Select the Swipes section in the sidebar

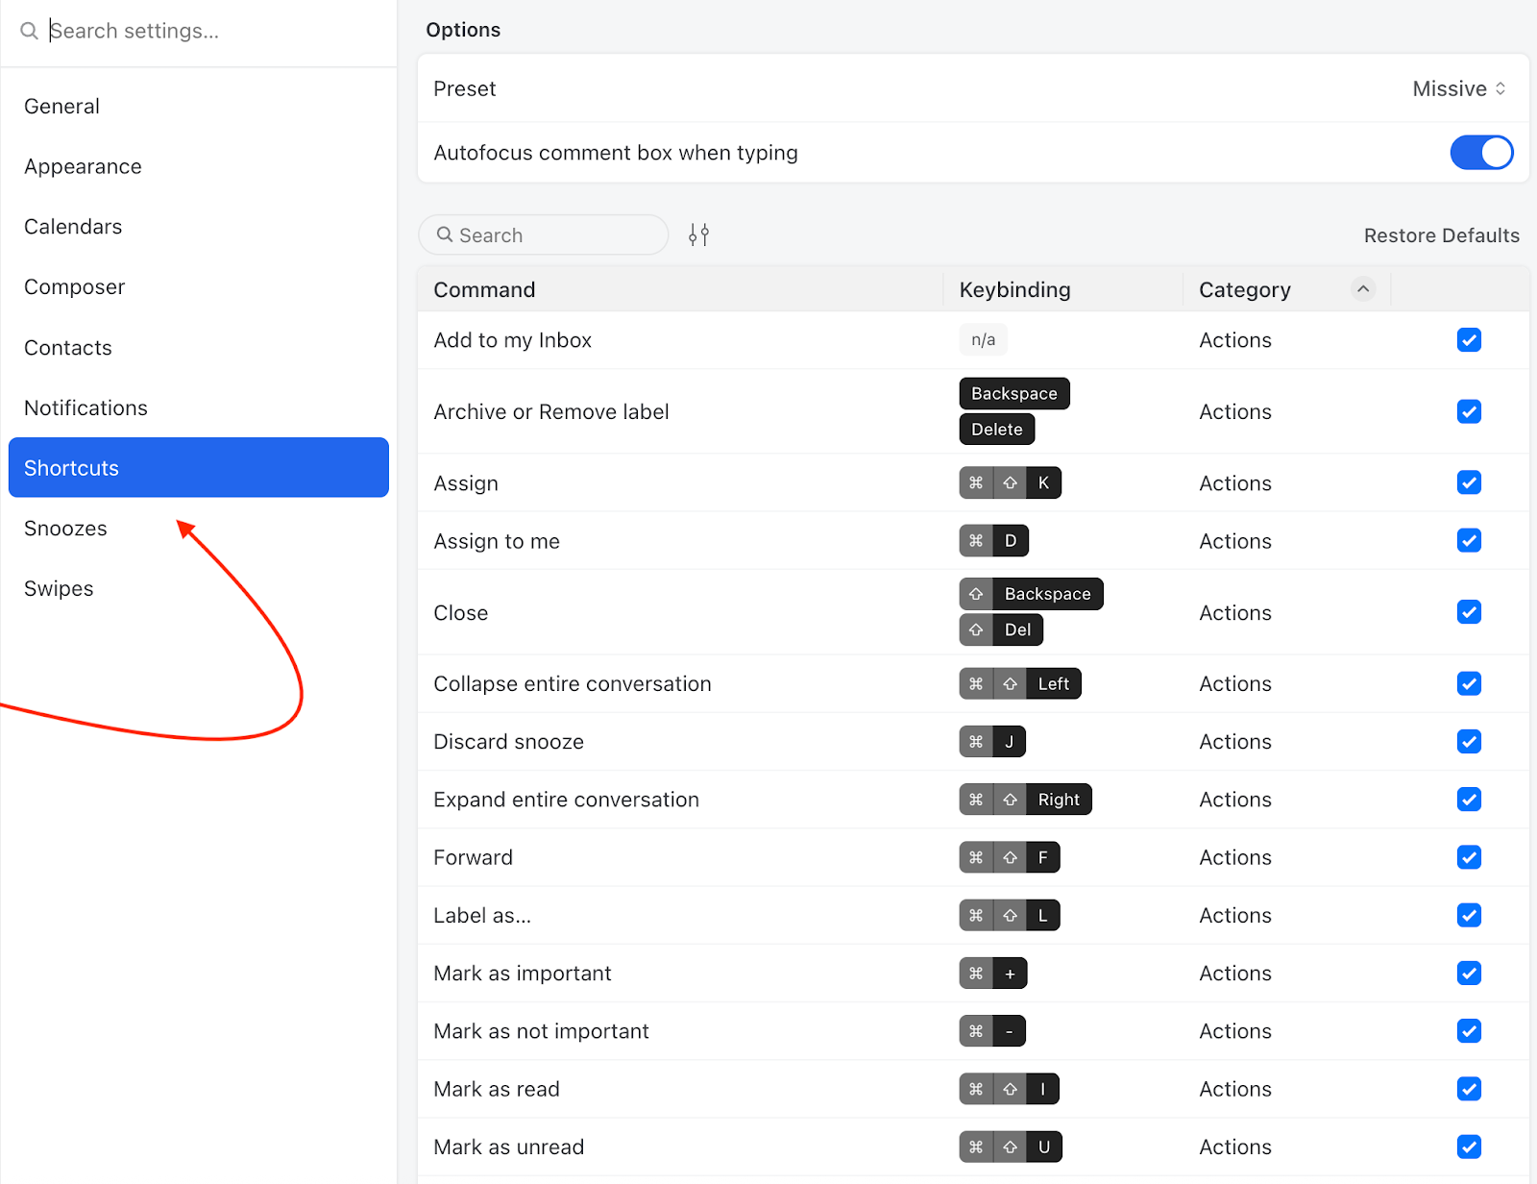(x=59, y=588)
